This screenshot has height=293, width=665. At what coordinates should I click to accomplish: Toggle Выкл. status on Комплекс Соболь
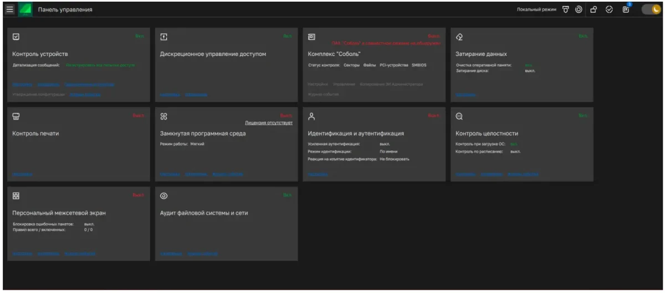tap(434, 36)
